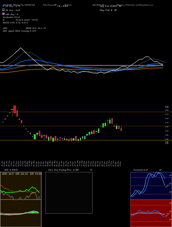Open the ADX chart with green line
172x227 pixels.
21,186
